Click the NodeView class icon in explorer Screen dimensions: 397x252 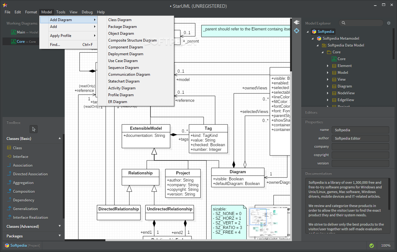click(x=334, y=93)
